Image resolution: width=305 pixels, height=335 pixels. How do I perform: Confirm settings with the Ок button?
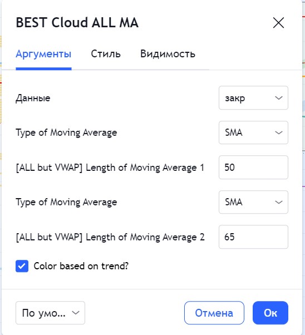click(x=270, y=313)
